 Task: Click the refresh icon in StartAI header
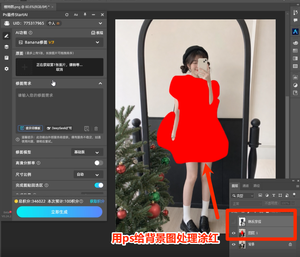pyautogui.click(x=67, y=15)
